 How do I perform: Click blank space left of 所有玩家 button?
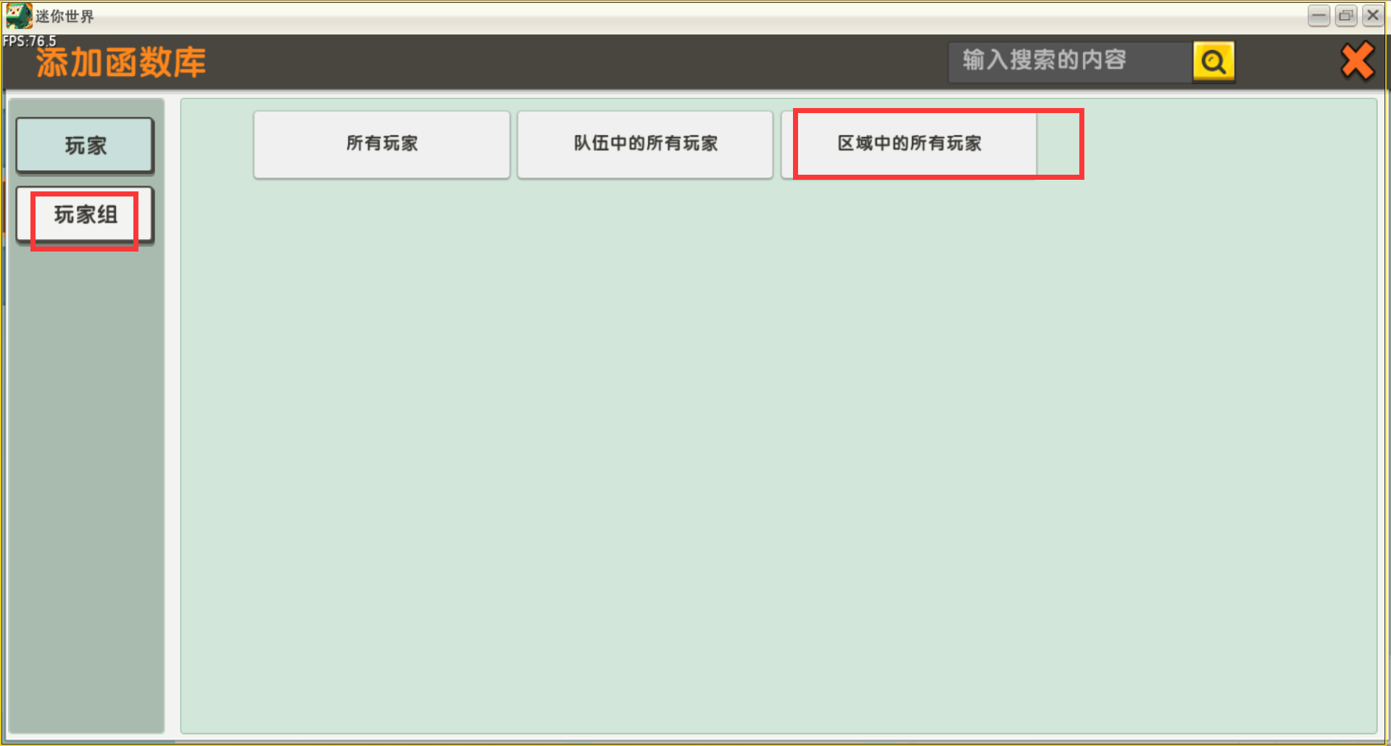(x=217, y=144)
